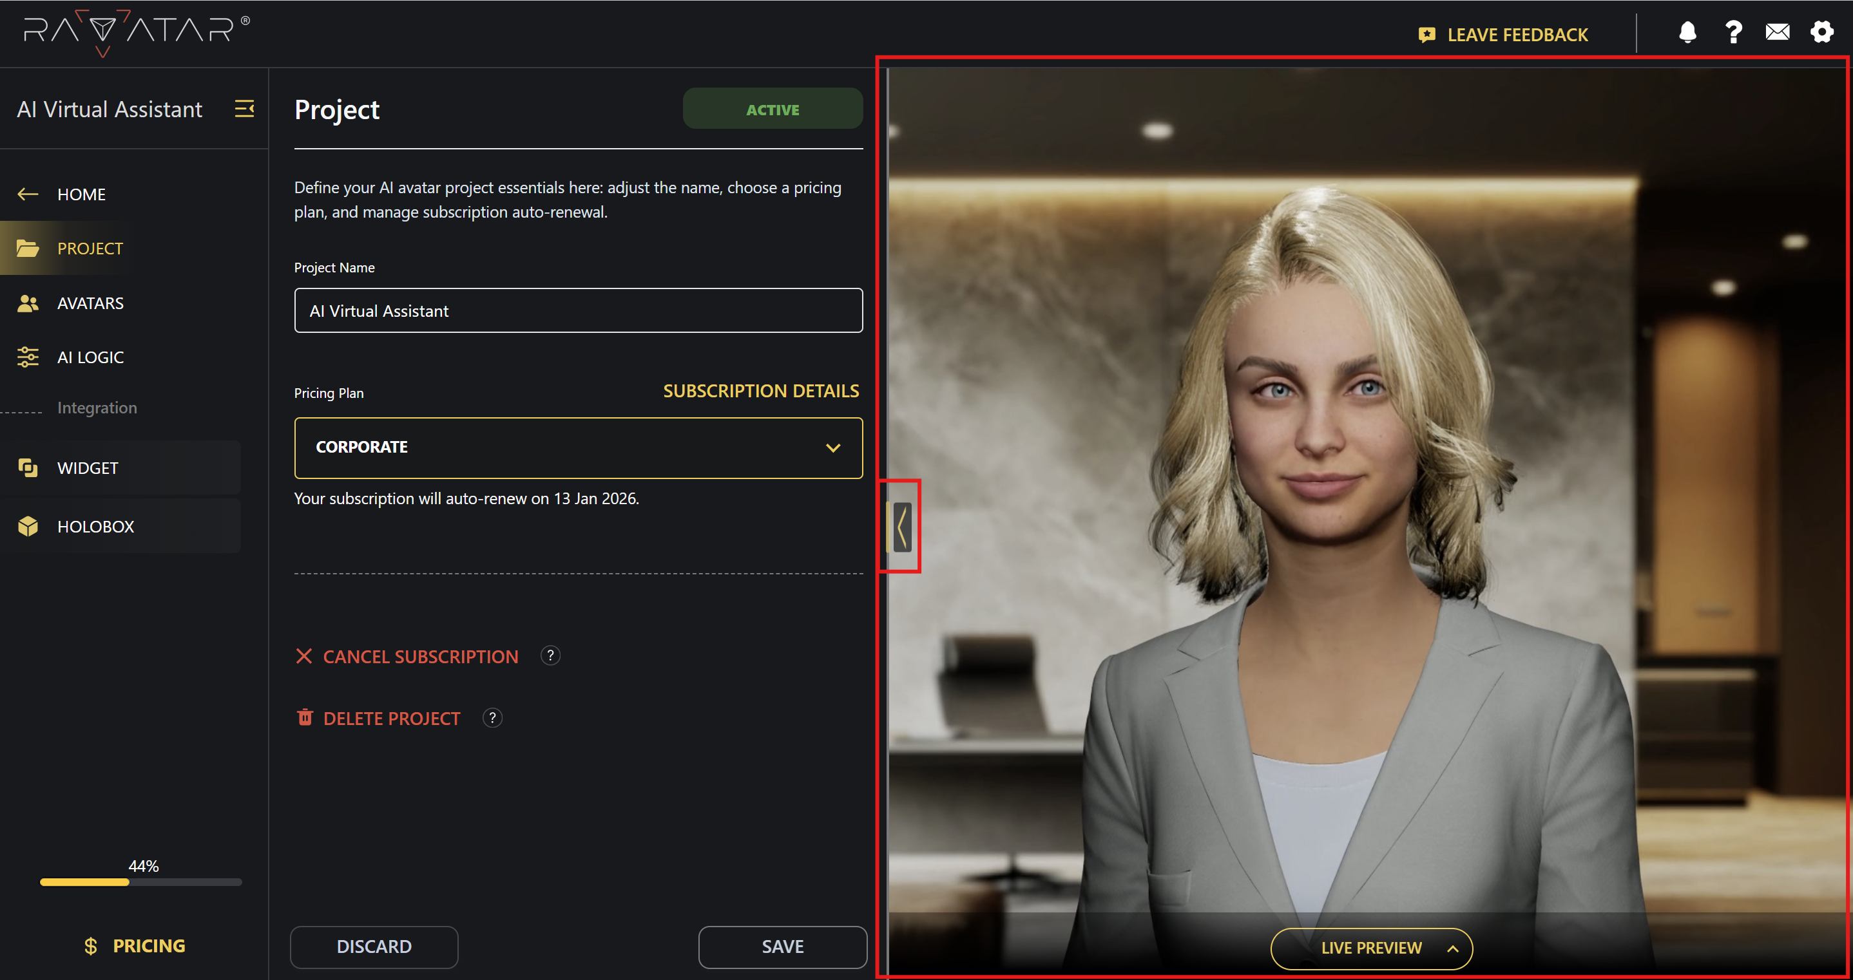Click help icon beside Delete Project
This screenshot has height=980, width=1853.
click(492, 717)
